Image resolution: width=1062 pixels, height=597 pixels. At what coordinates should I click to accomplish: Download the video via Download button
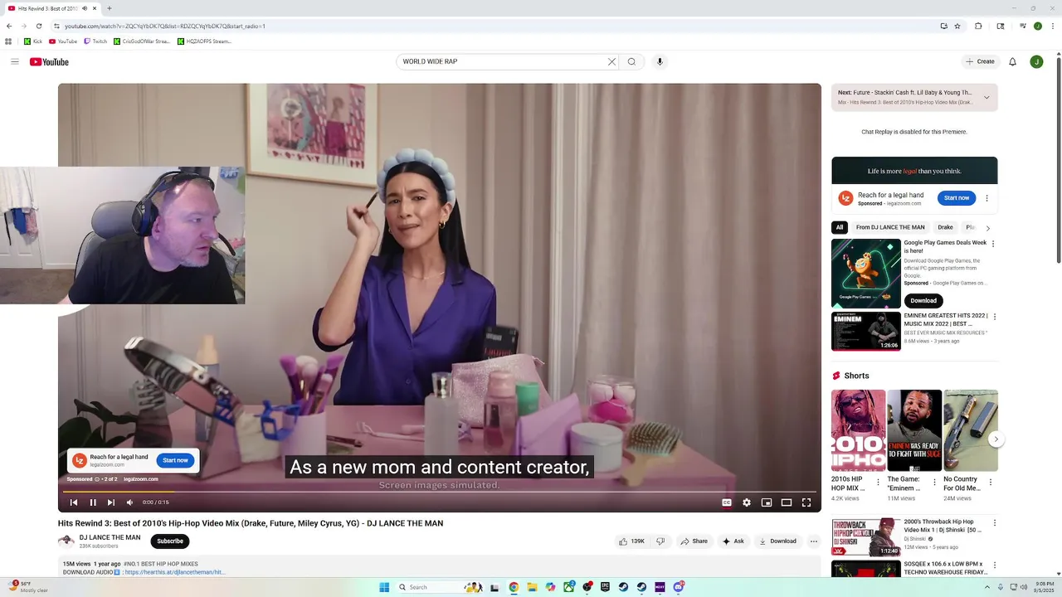tap(777, 541)
